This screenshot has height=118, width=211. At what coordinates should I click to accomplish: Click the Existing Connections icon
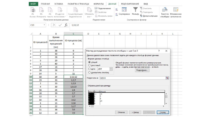tap(75, 10)
